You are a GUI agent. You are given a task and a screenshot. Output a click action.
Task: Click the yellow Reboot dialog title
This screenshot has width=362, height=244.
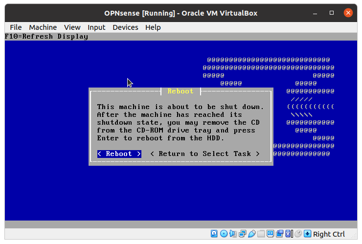181,91
